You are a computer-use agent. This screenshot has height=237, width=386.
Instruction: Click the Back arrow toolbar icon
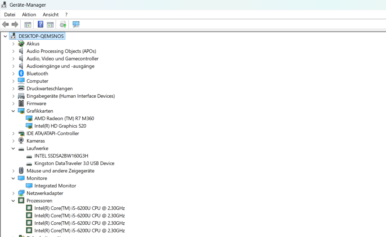click(5, 24)
